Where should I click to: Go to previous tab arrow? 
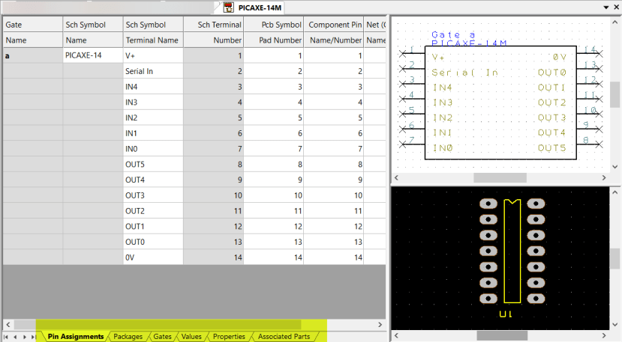(15, 337)
